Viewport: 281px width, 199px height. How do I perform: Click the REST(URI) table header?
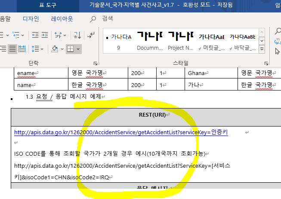[x=152, y=115]
